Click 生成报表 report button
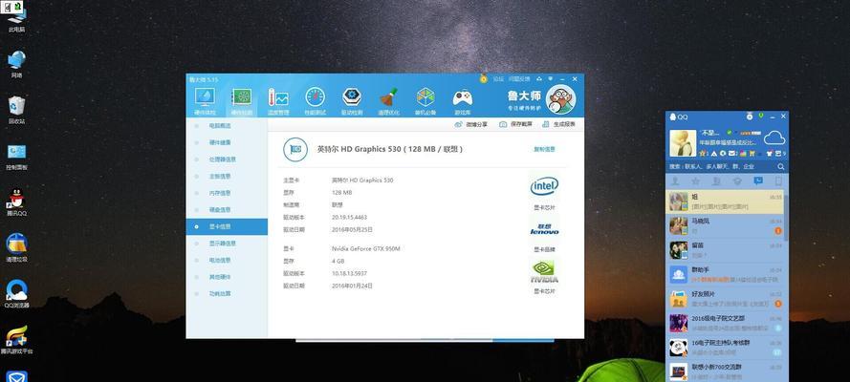 [x=559, y=124]
